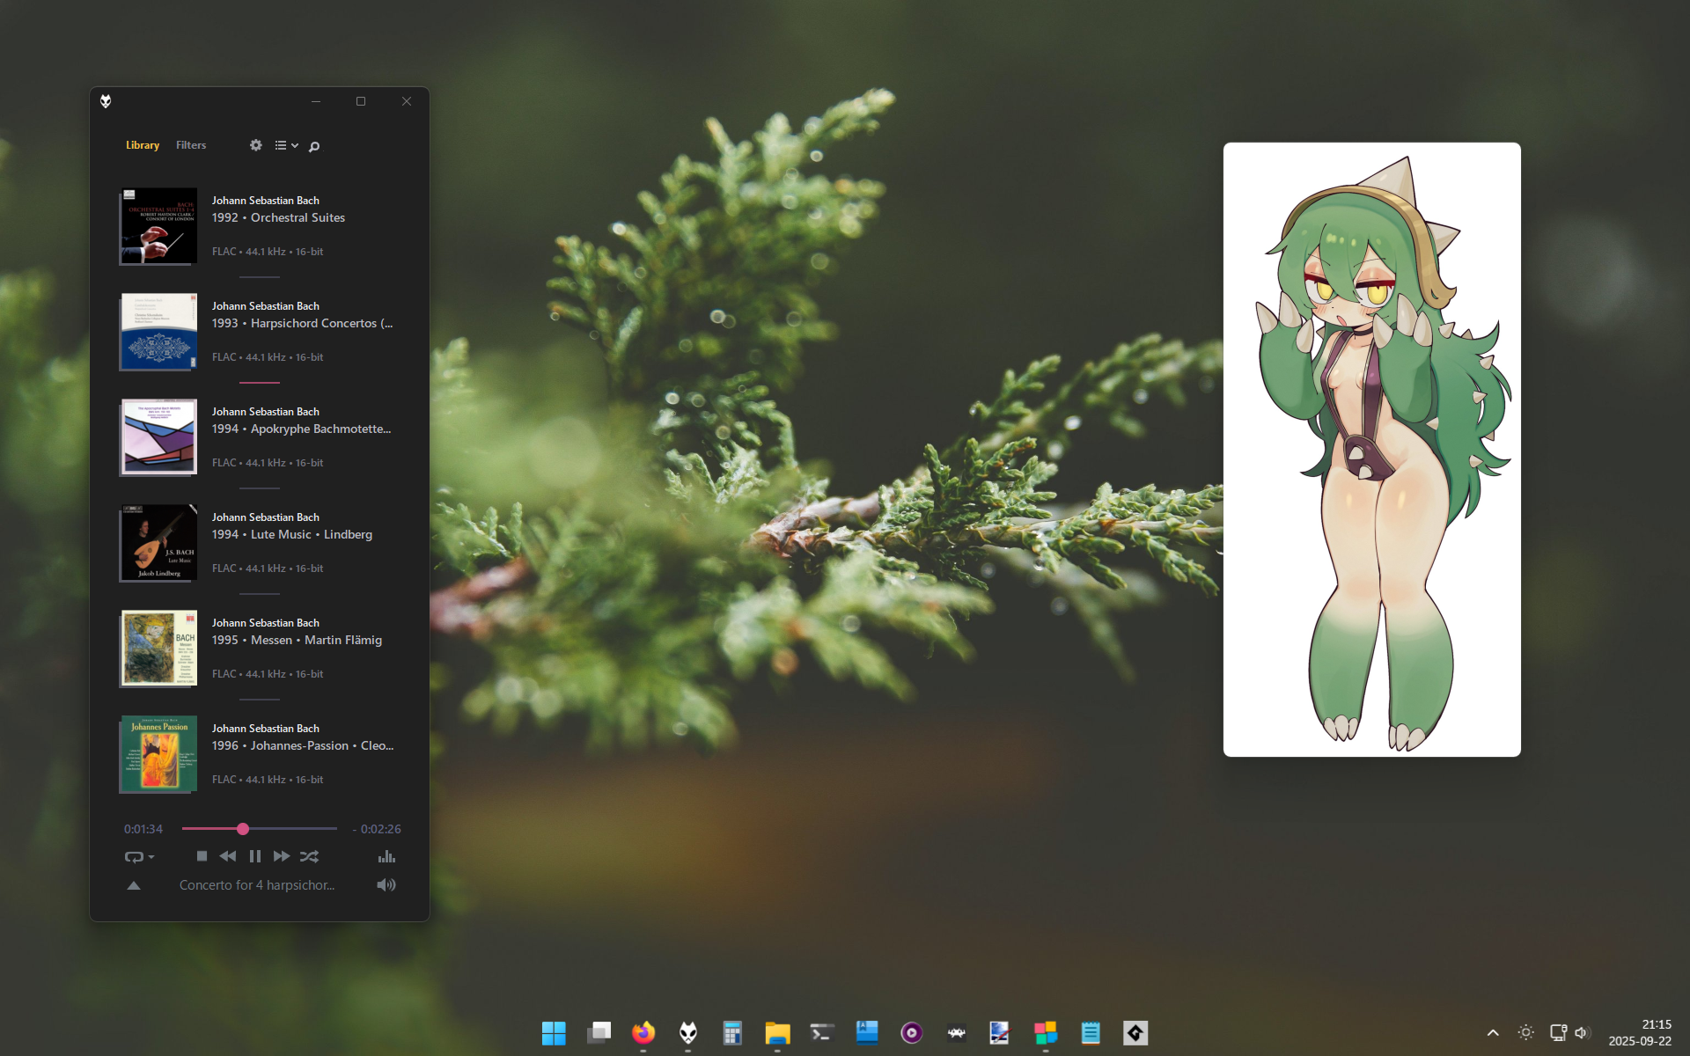
Task: Open File Explorer from taskbar
Action: tap(777, 1032)
